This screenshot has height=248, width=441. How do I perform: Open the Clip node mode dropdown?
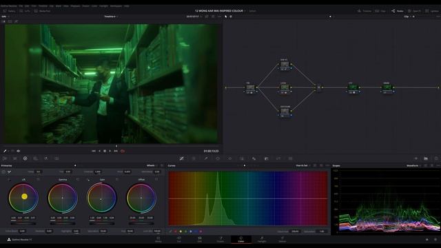coord(407,17)
